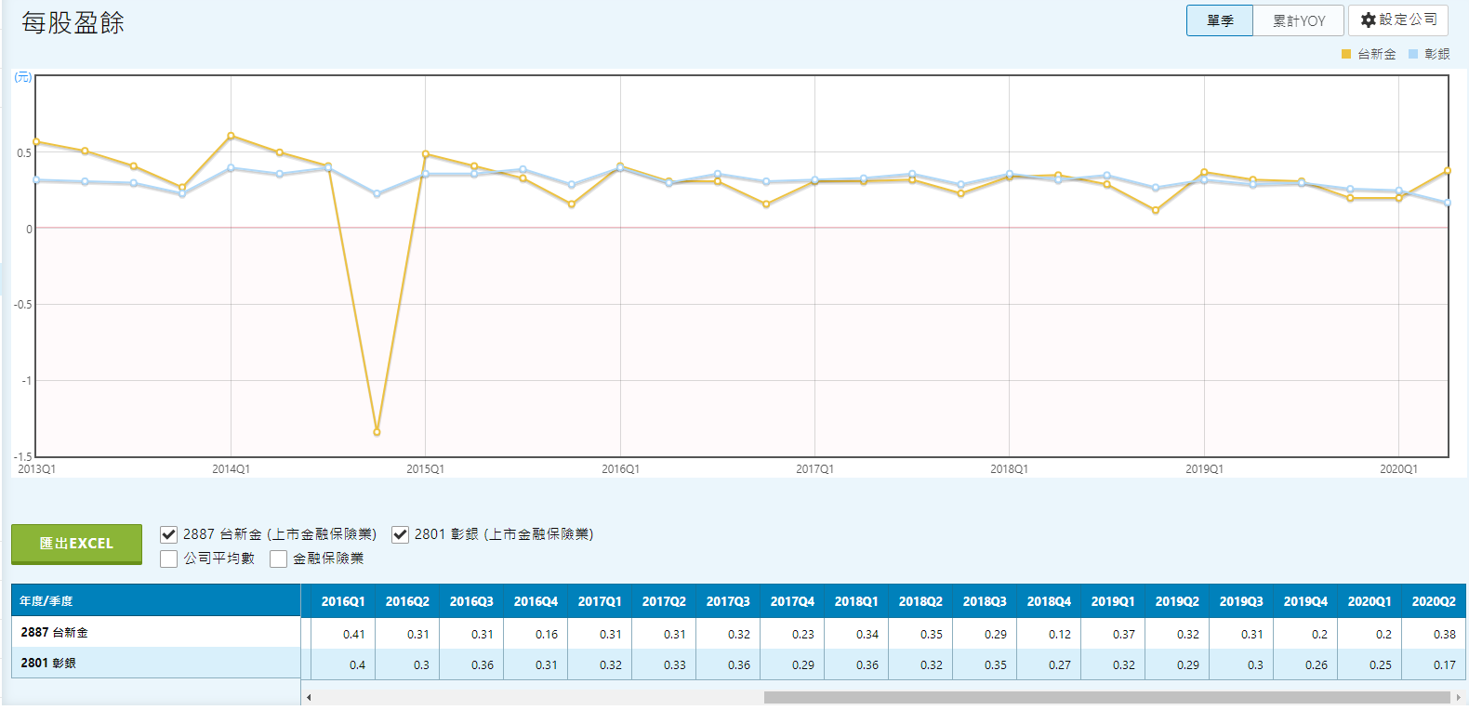
Task: Click the 2020Q1 axis label on chart
Action: [1398, 469]
